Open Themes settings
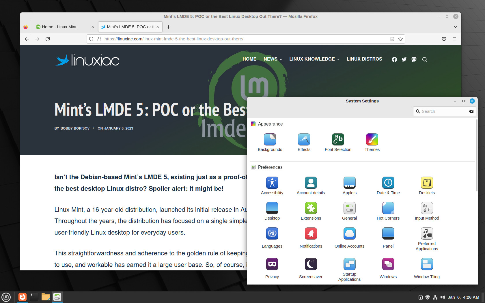Viewport: 485px width, 303px height. point(372,143)
